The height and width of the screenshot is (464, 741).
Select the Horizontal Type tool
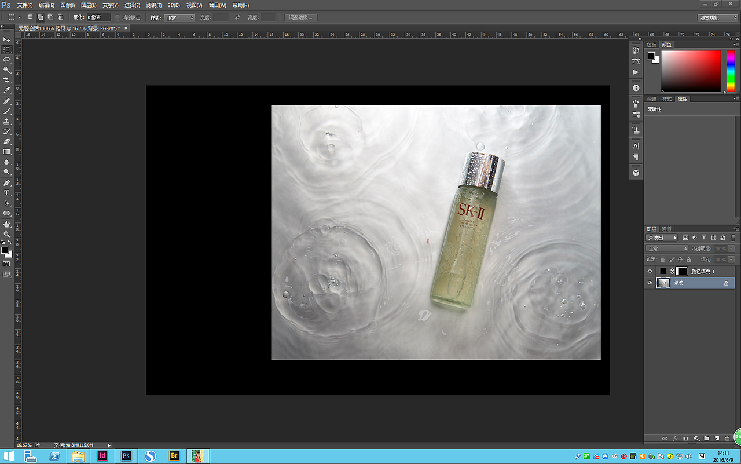tap(7, 193)
